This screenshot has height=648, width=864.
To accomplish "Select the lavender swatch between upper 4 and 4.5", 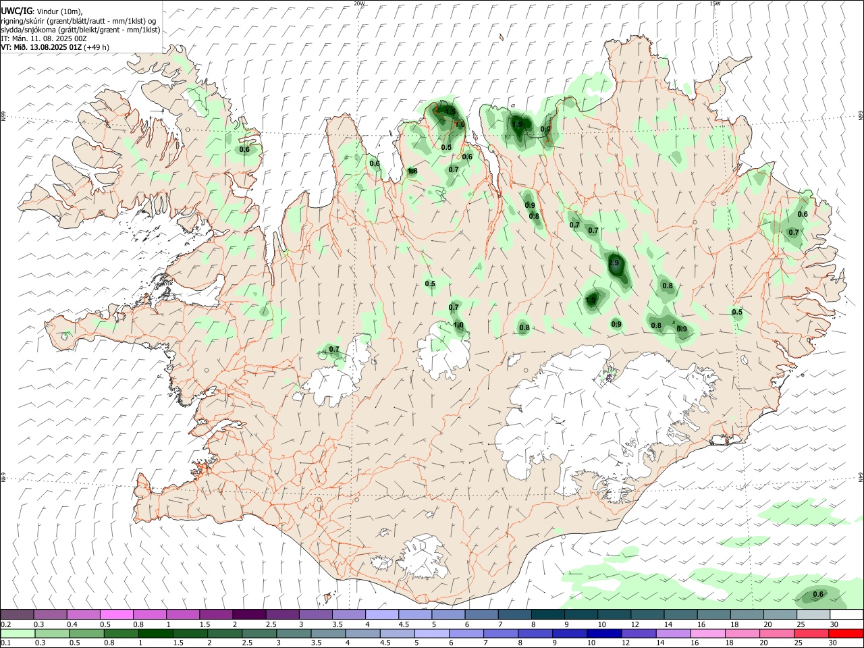I will [x=381, y=614].
